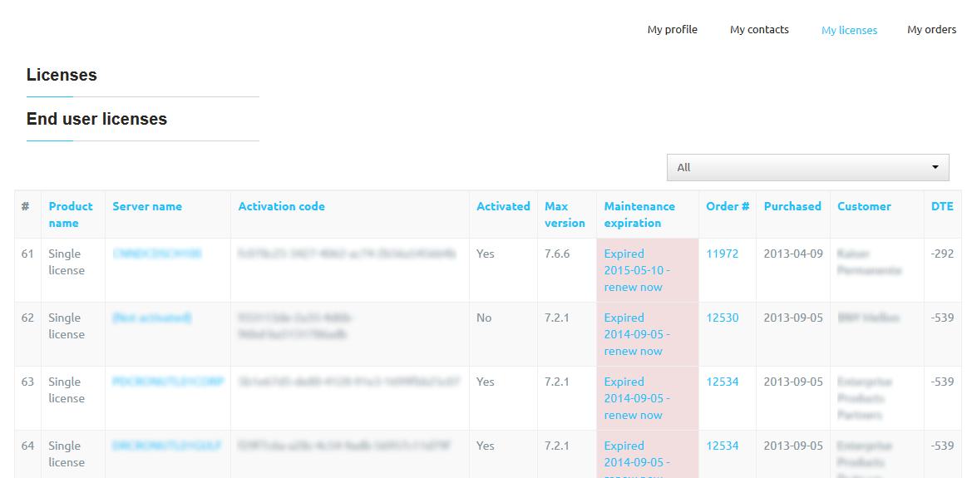Open the All filter dropdown
Image resolution: width=967 pixels, height=478 pixels.
click(x=807, y=167)
